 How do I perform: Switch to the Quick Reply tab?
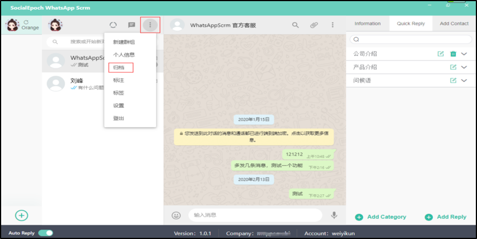(x=410, y=23)
